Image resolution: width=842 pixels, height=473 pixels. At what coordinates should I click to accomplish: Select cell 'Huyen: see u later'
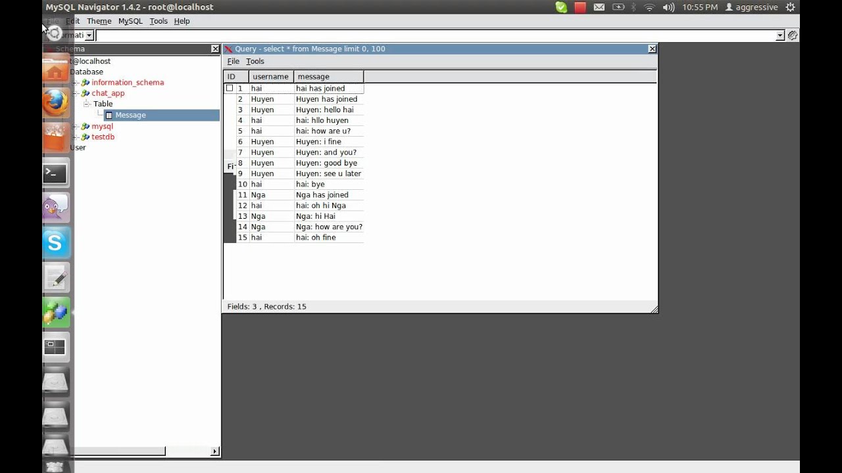(328, 173)
